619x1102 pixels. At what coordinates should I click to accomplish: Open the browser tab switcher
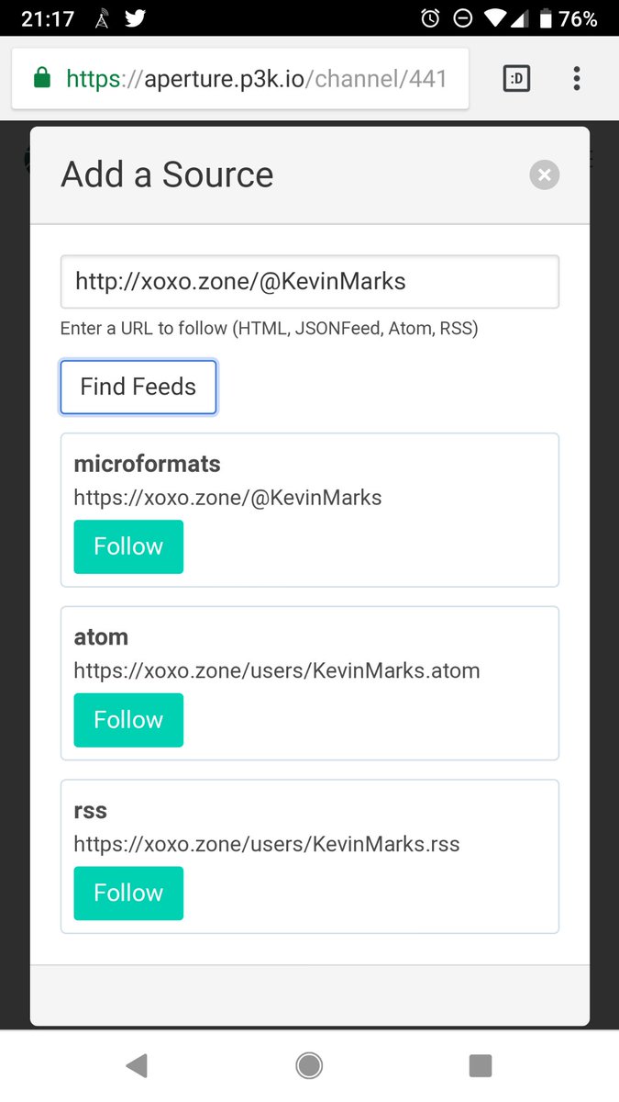(517, 79)
